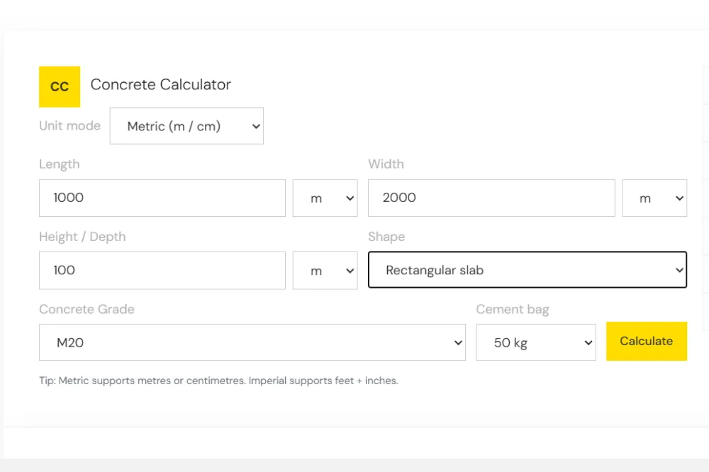
Task: Open the Width unit m dropdown
Action: point(654,198)
